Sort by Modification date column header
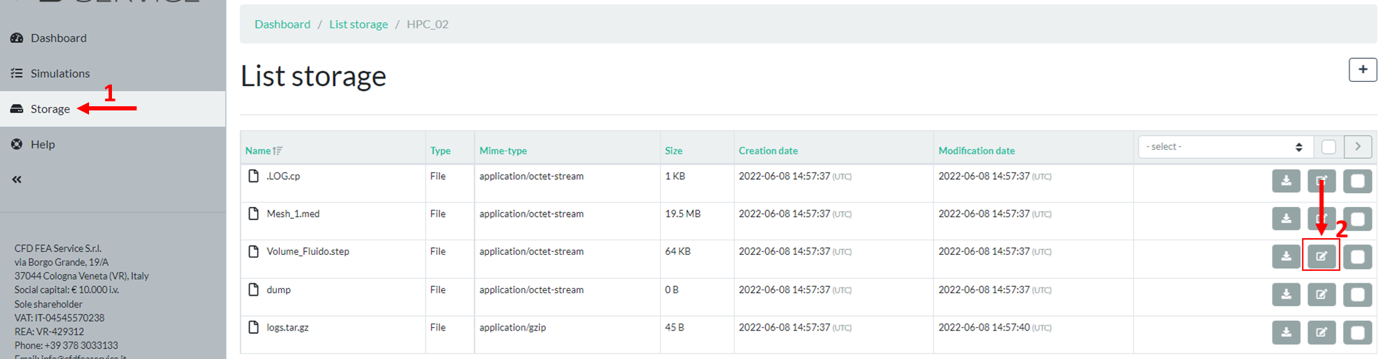1391x359 pixels. 976,151
